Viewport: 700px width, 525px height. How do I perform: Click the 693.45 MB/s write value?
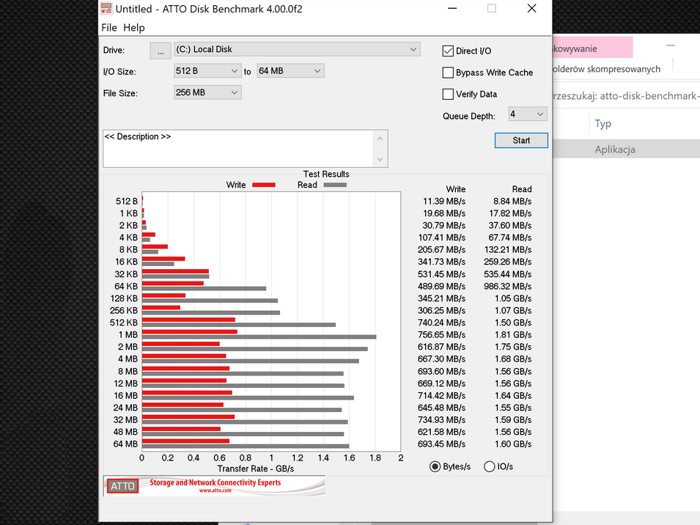pyautogui.click(x=441, y=444)
